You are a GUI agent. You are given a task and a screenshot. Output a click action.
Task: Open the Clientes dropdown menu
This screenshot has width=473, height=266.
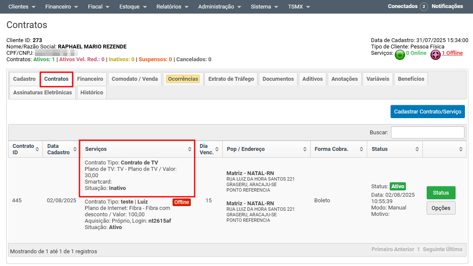(x=22, y=7)
